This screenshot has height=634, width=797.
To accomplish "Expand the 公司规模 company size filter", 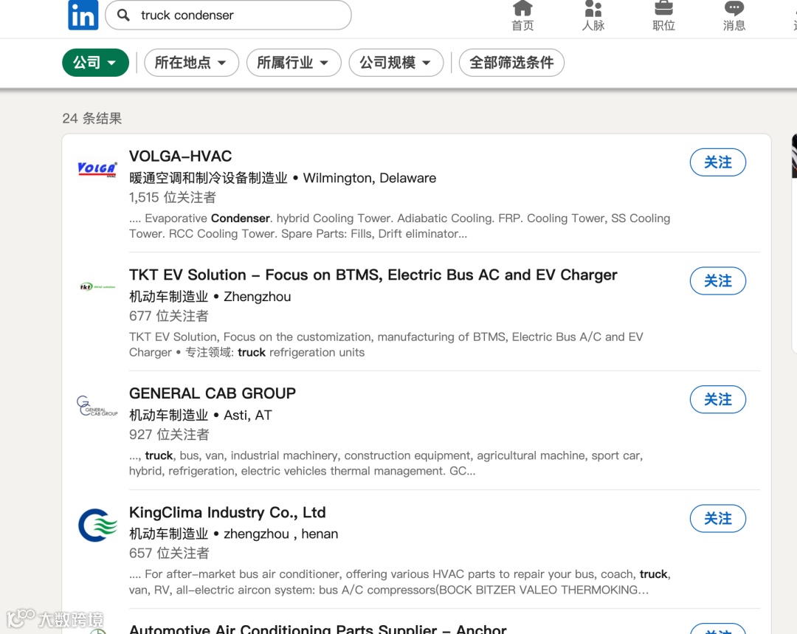I will (x=396, y=63).
